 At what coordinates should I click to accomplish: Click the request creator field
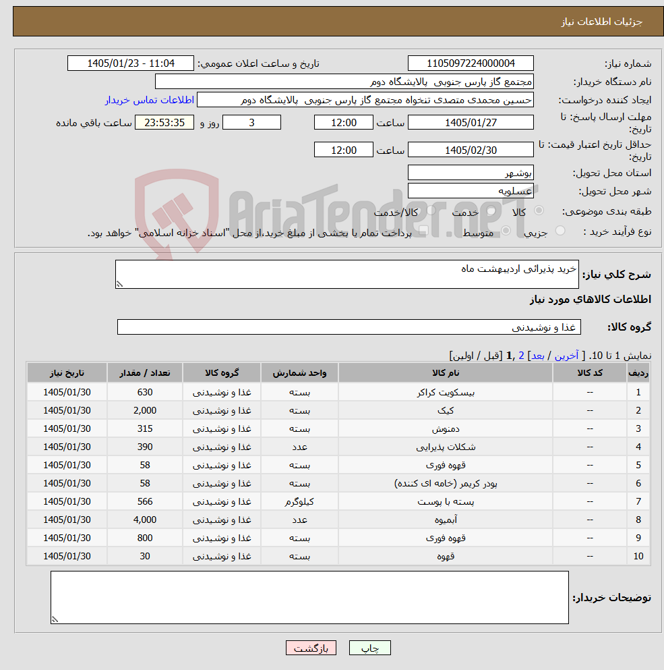(365, 100)
